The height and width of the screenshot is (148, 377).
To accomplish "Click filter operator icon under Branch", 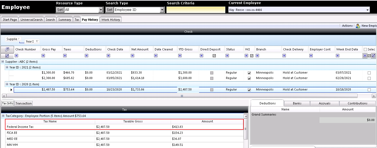I will click(x=257, y=56).
